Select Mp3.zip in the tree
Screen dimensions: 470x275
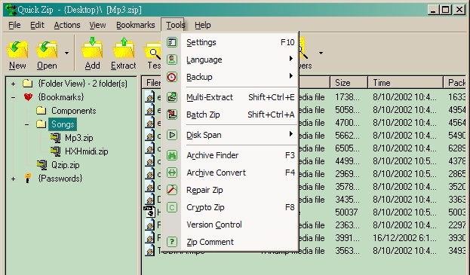pos(78,138)
